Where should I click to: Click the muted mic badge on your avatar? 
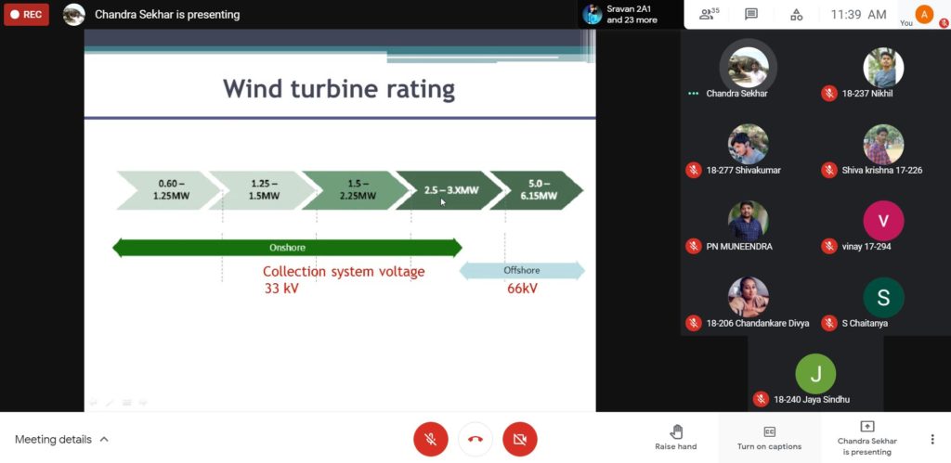coord(944,23)
